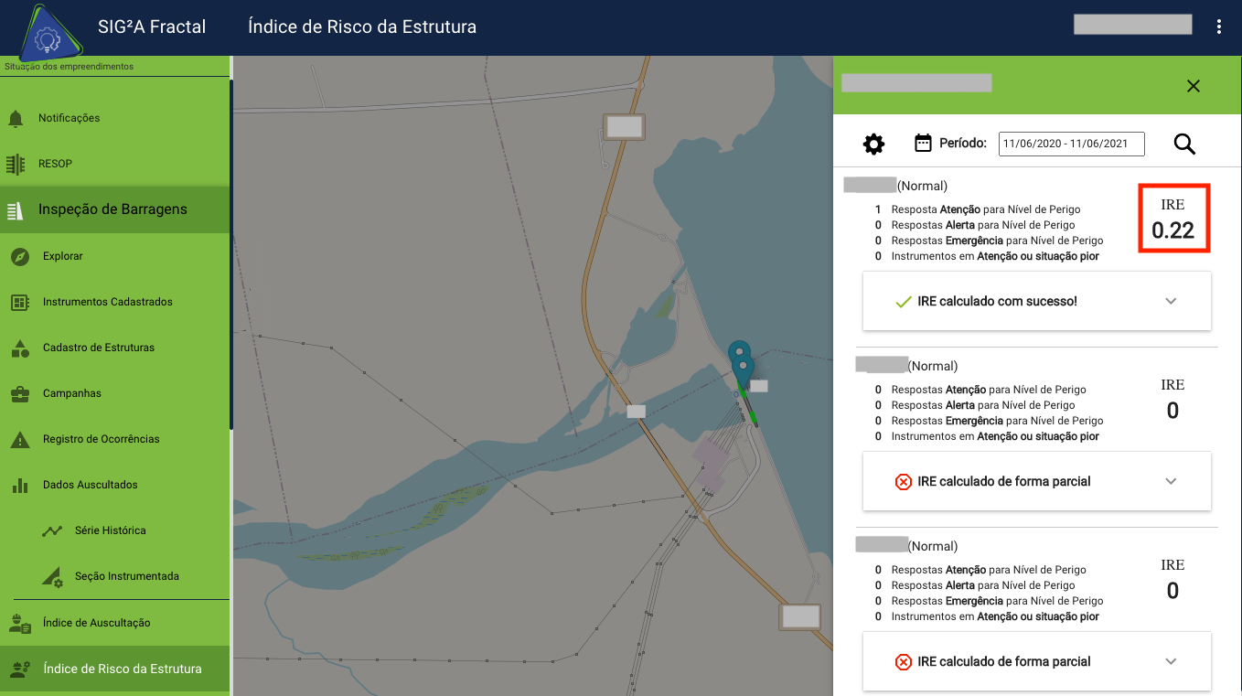
Task: Open Campanhas menu item
Action: point(114,393)
